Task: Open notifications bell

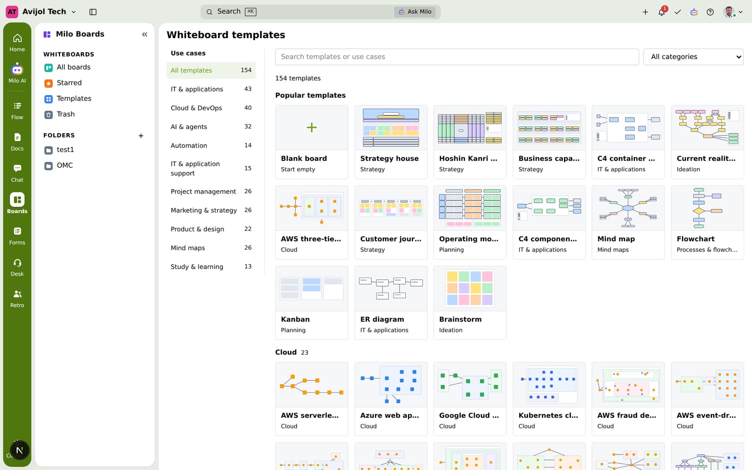Action: point(662,11)
